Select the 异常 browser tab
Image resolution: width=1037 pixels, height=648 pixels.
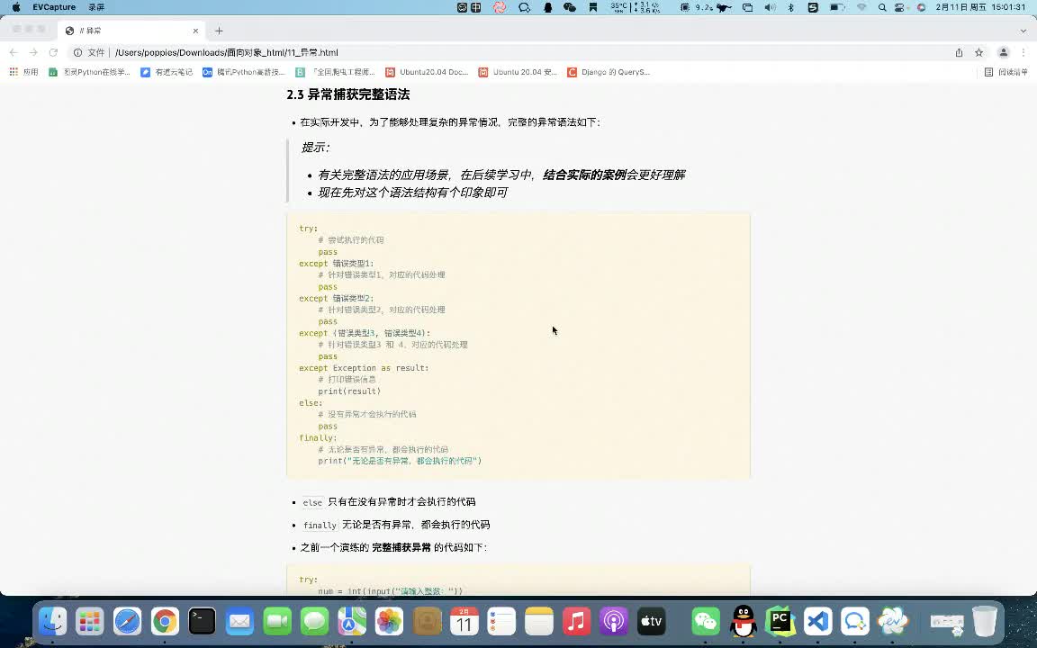[132, 31]
